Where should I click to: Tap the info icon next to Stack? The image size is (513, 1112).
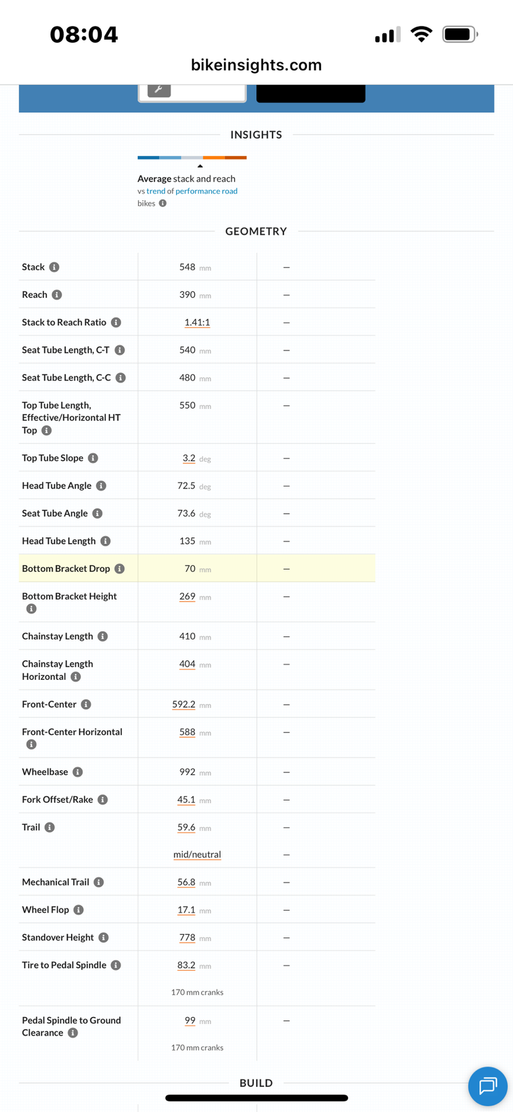pyautogui.click(x=55, y=267)
